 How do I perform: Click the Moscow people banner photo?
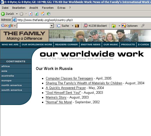[100, 36]
